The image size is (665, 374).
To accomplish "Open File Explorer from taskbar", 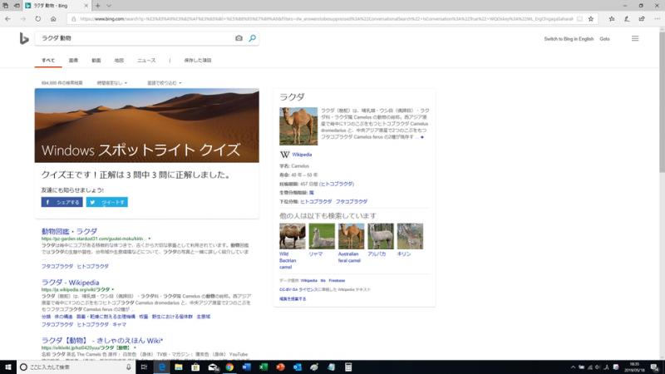I will [179, 367].
